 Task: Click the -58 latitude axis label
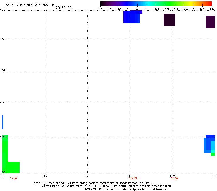[x=3, y=136]
